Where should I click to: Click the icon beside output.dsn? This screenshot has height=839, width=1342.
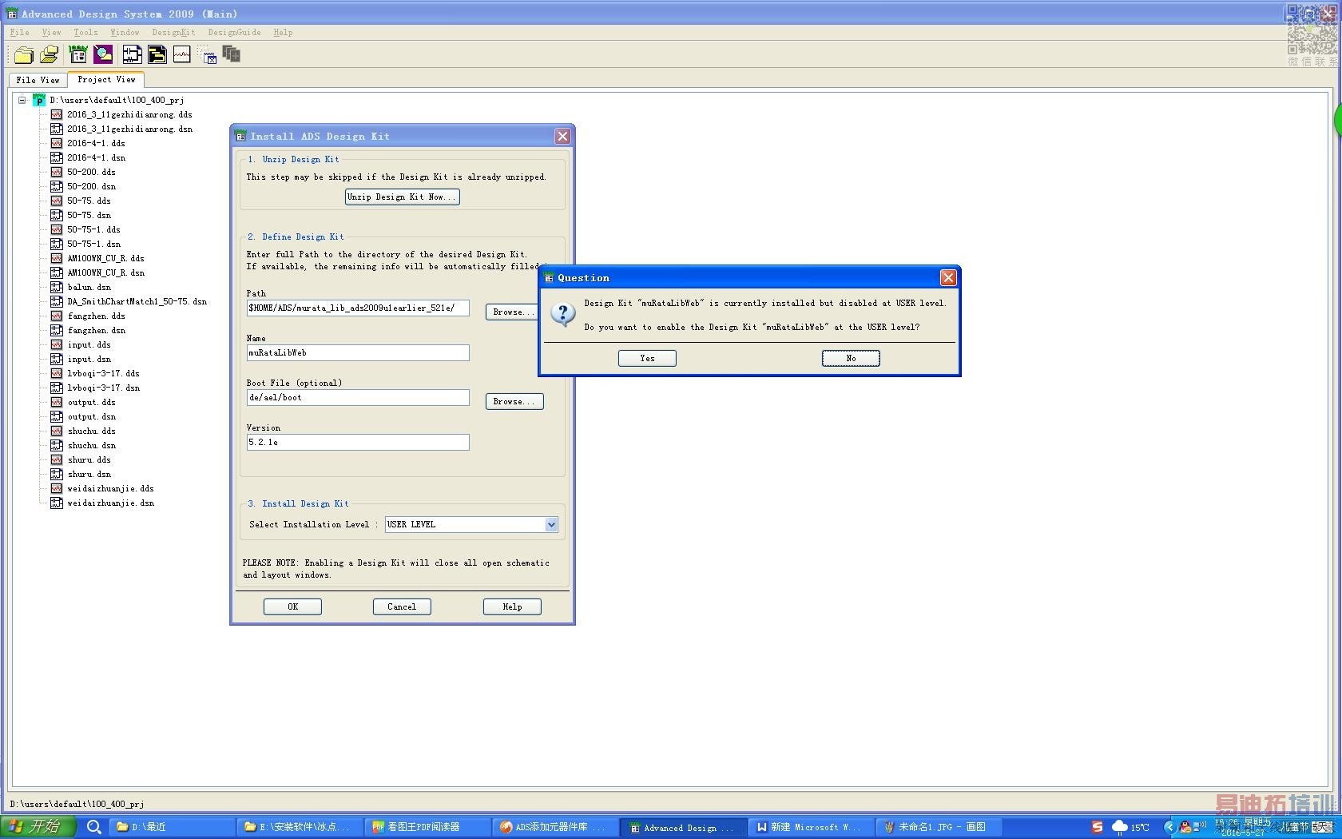(x=56, y=416)
